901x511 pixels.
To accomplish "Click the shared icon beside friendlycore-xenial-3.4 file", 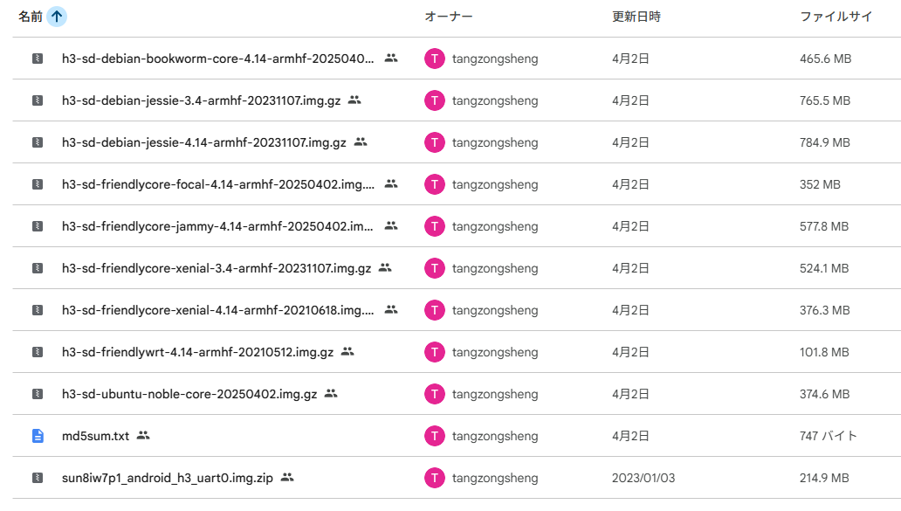I will pos(385,268).
